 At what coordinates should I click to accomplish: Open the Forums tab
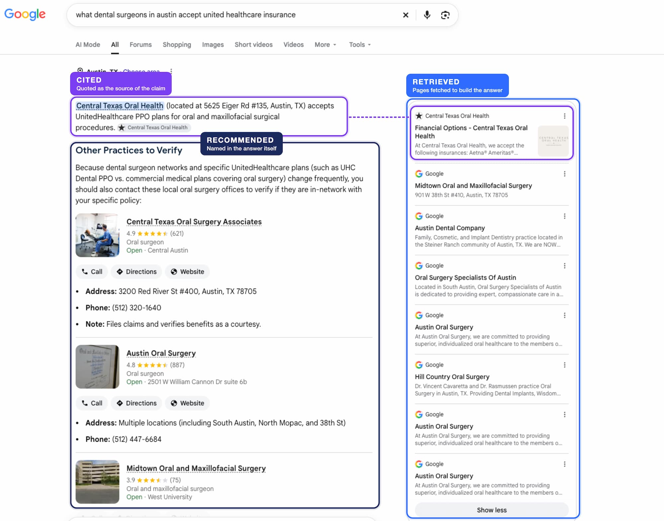point(140,44)
